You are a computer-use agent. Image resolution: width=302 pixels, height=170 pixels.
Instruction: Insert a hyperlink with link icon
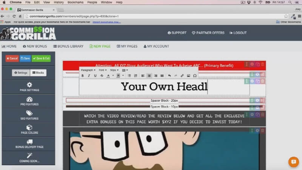pos(182,76)
